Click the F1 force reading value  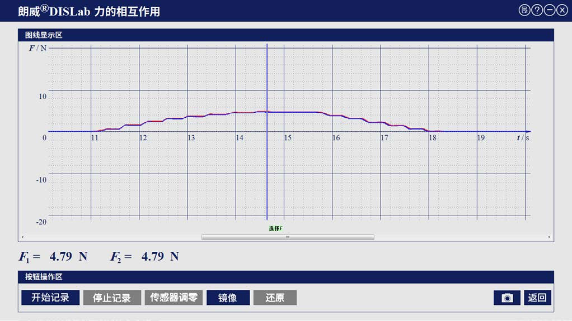tap(60, 257)
